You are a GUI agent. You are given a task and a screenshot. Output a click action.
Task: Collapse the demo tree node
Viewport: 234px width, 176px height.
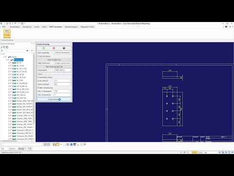[x=4, y=57]
